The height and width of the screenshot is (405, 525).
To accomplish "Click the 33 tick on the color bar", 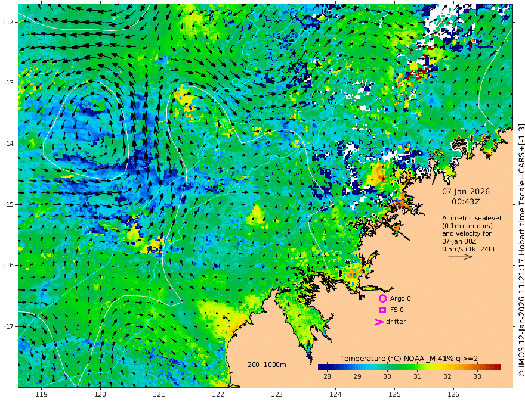I will [477, 376].
